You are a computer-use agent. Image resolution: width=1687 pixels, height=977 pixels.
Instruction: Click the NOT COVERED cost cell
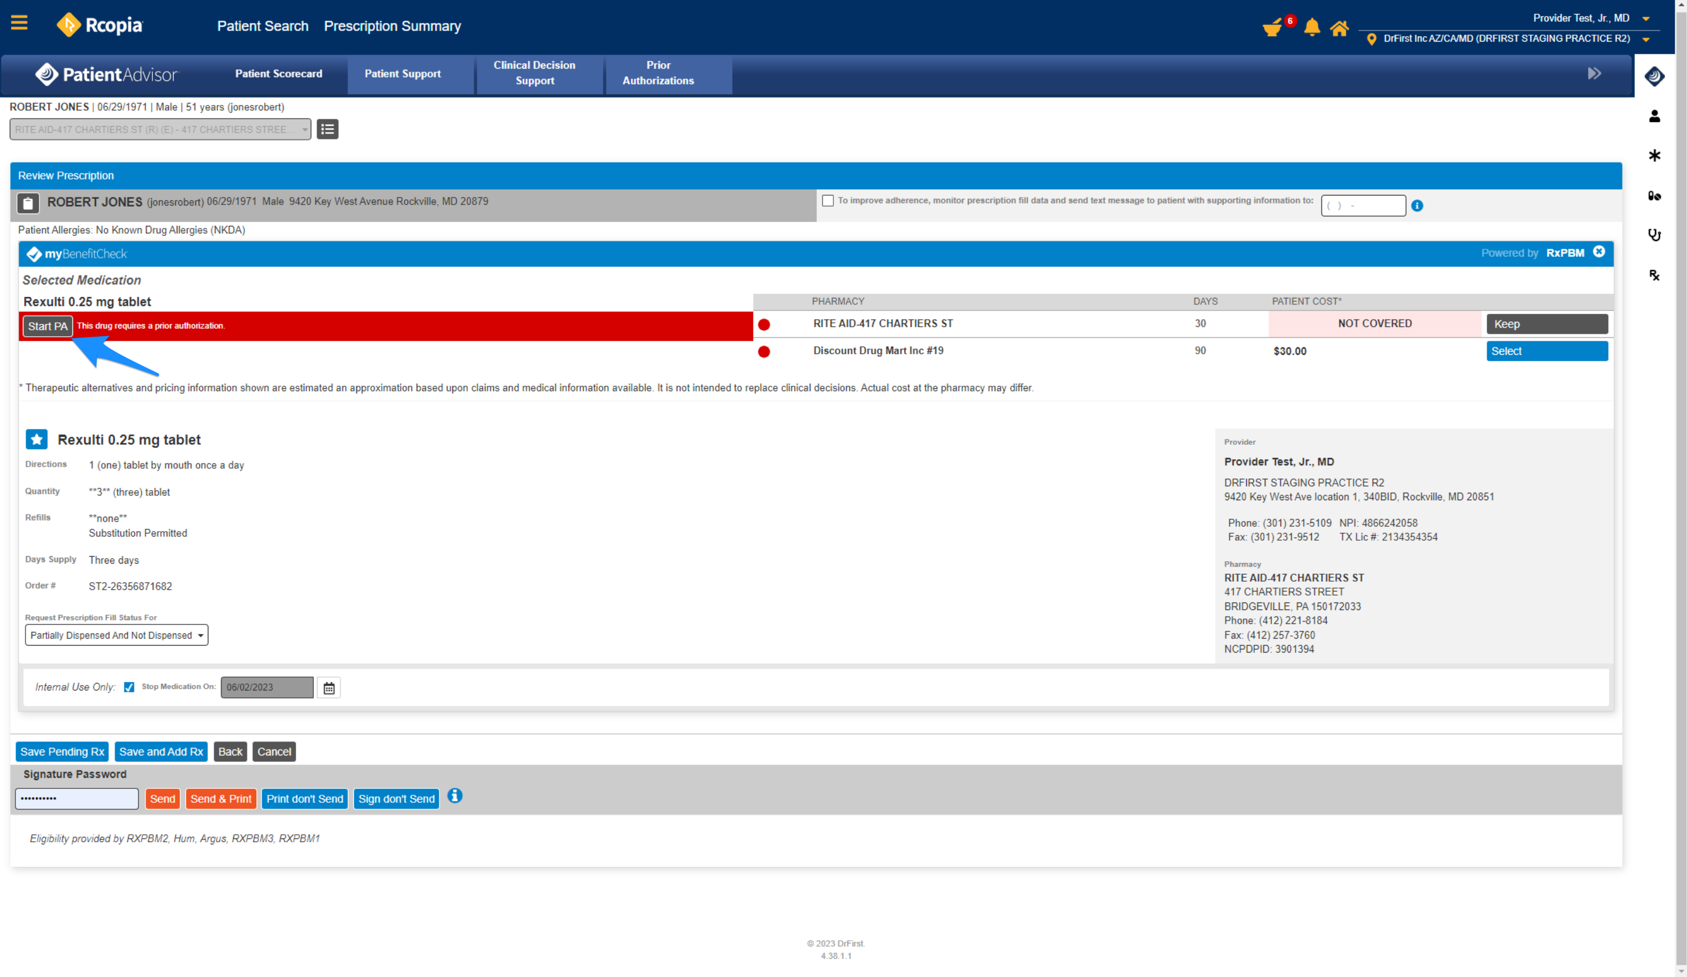click(x=1374, y=324)
